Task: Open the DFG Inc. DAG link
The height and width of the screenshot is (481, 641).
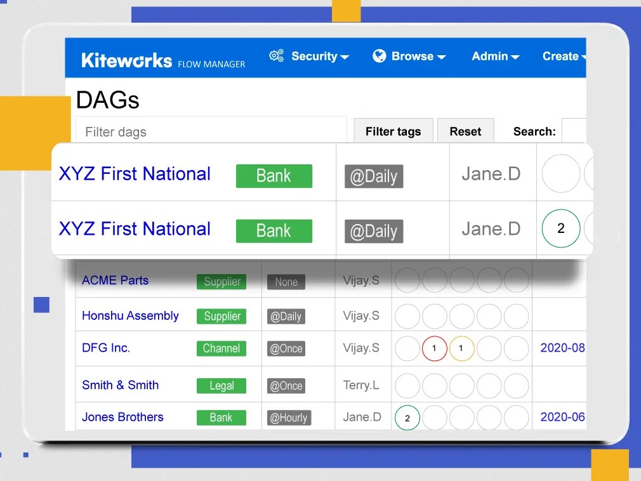Action: pyautogui.click(x=106, y=348)
